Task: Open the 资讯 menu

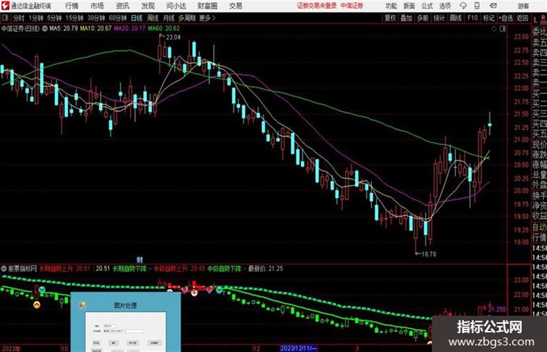Action: tap(123, 6)
